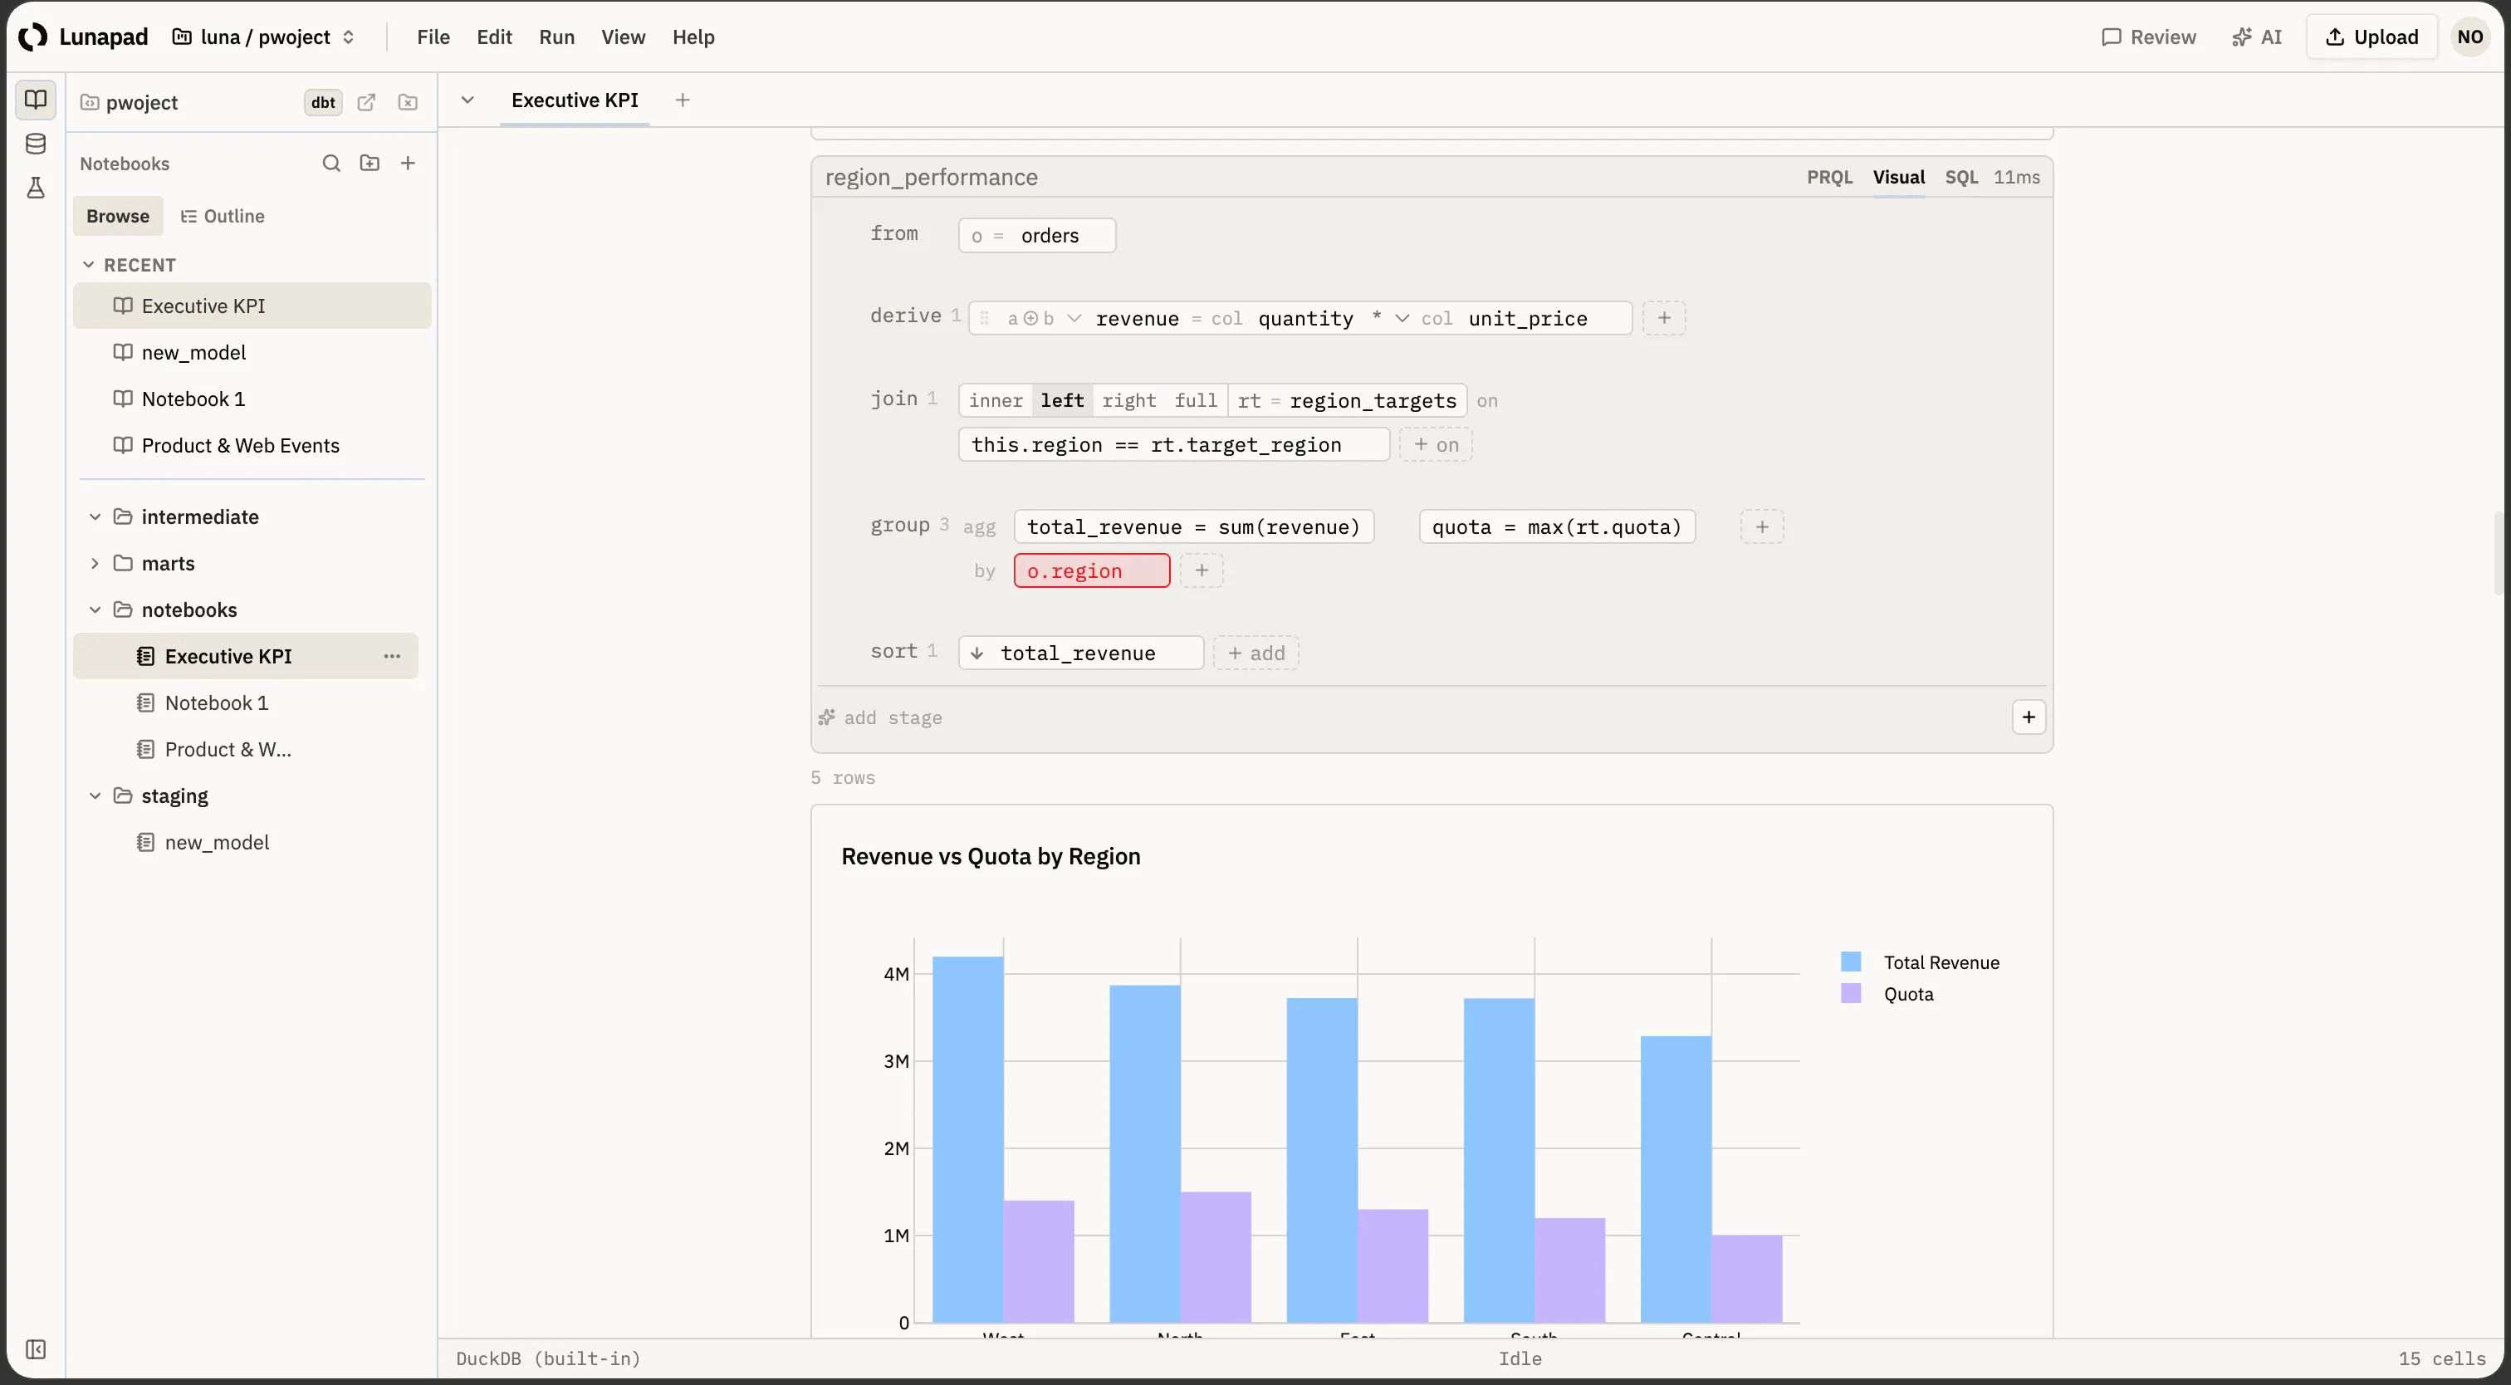Collapse the intermediate folder
Viewport: 2511px width, 1385px height.
tap(95, 516)
